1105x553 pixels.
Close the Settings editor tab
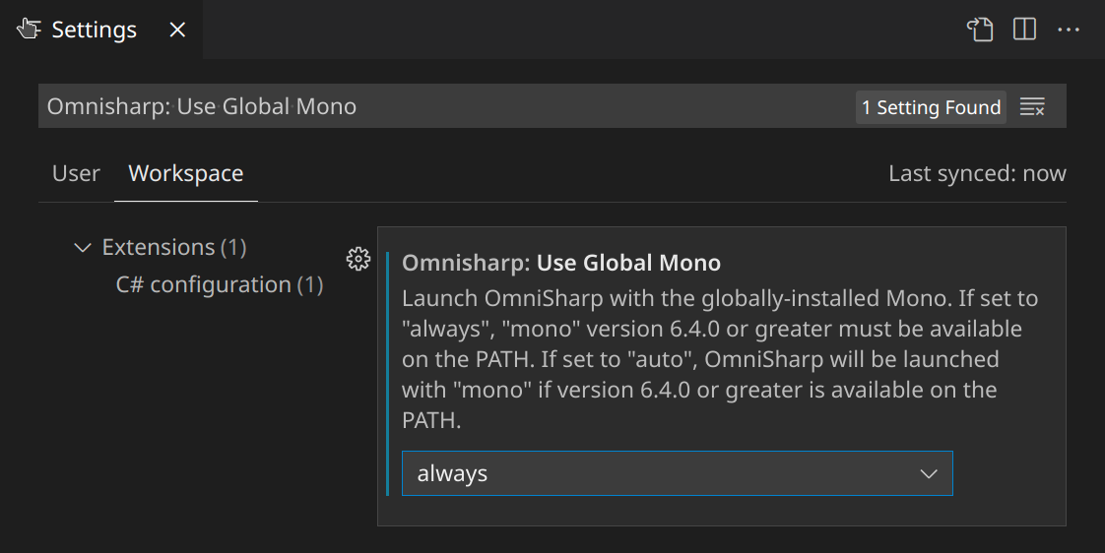[x=177, y=30]
